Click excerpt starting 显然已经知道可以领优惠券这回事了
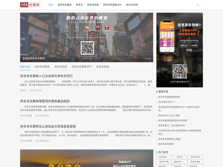The height and width of the screenshot is (167, 223). (86, 134)
